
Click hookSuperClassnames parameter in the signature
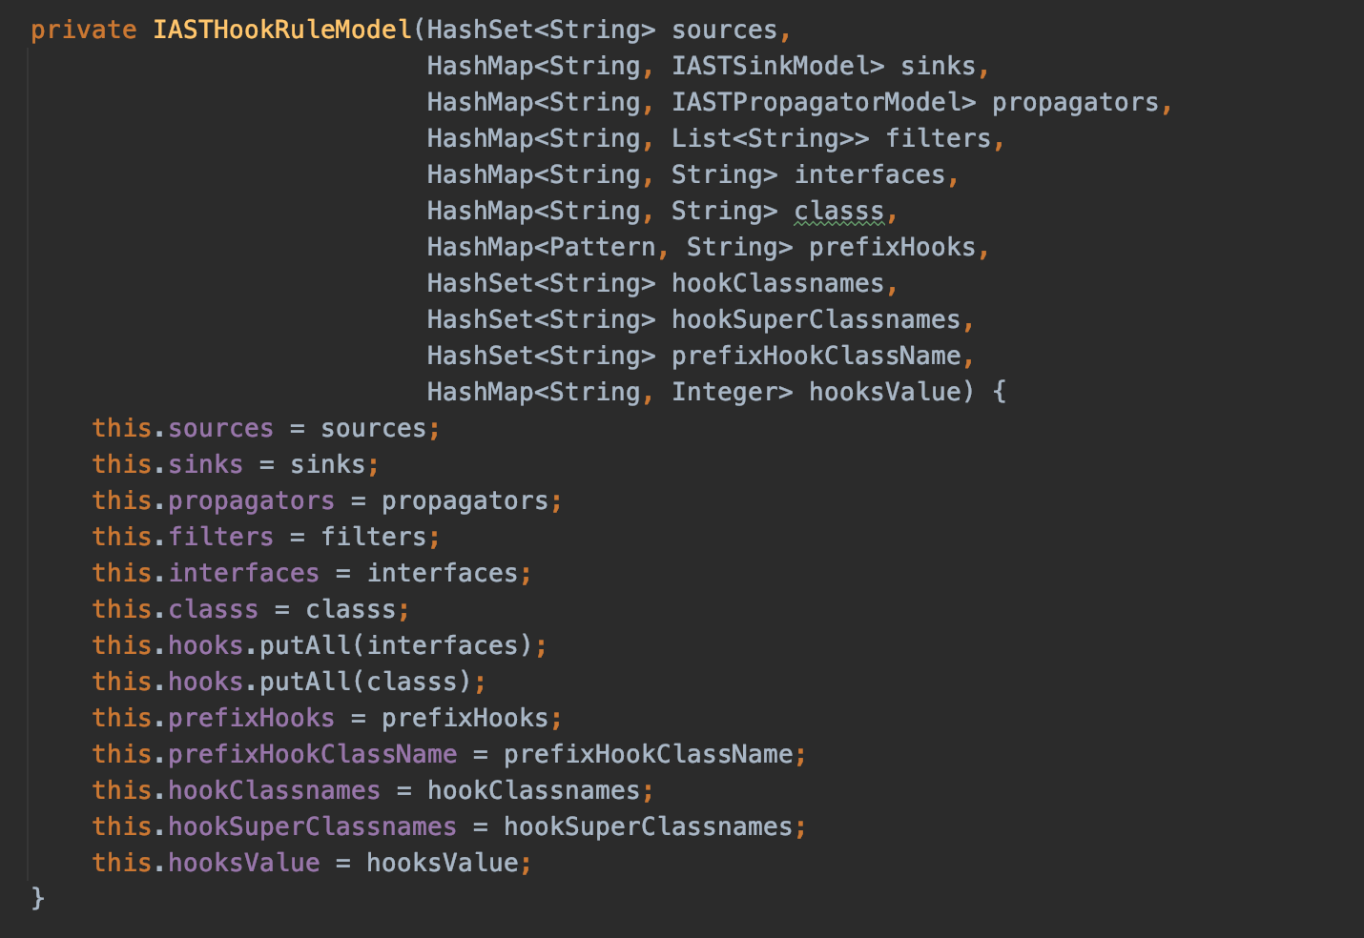tap(816, 319)
